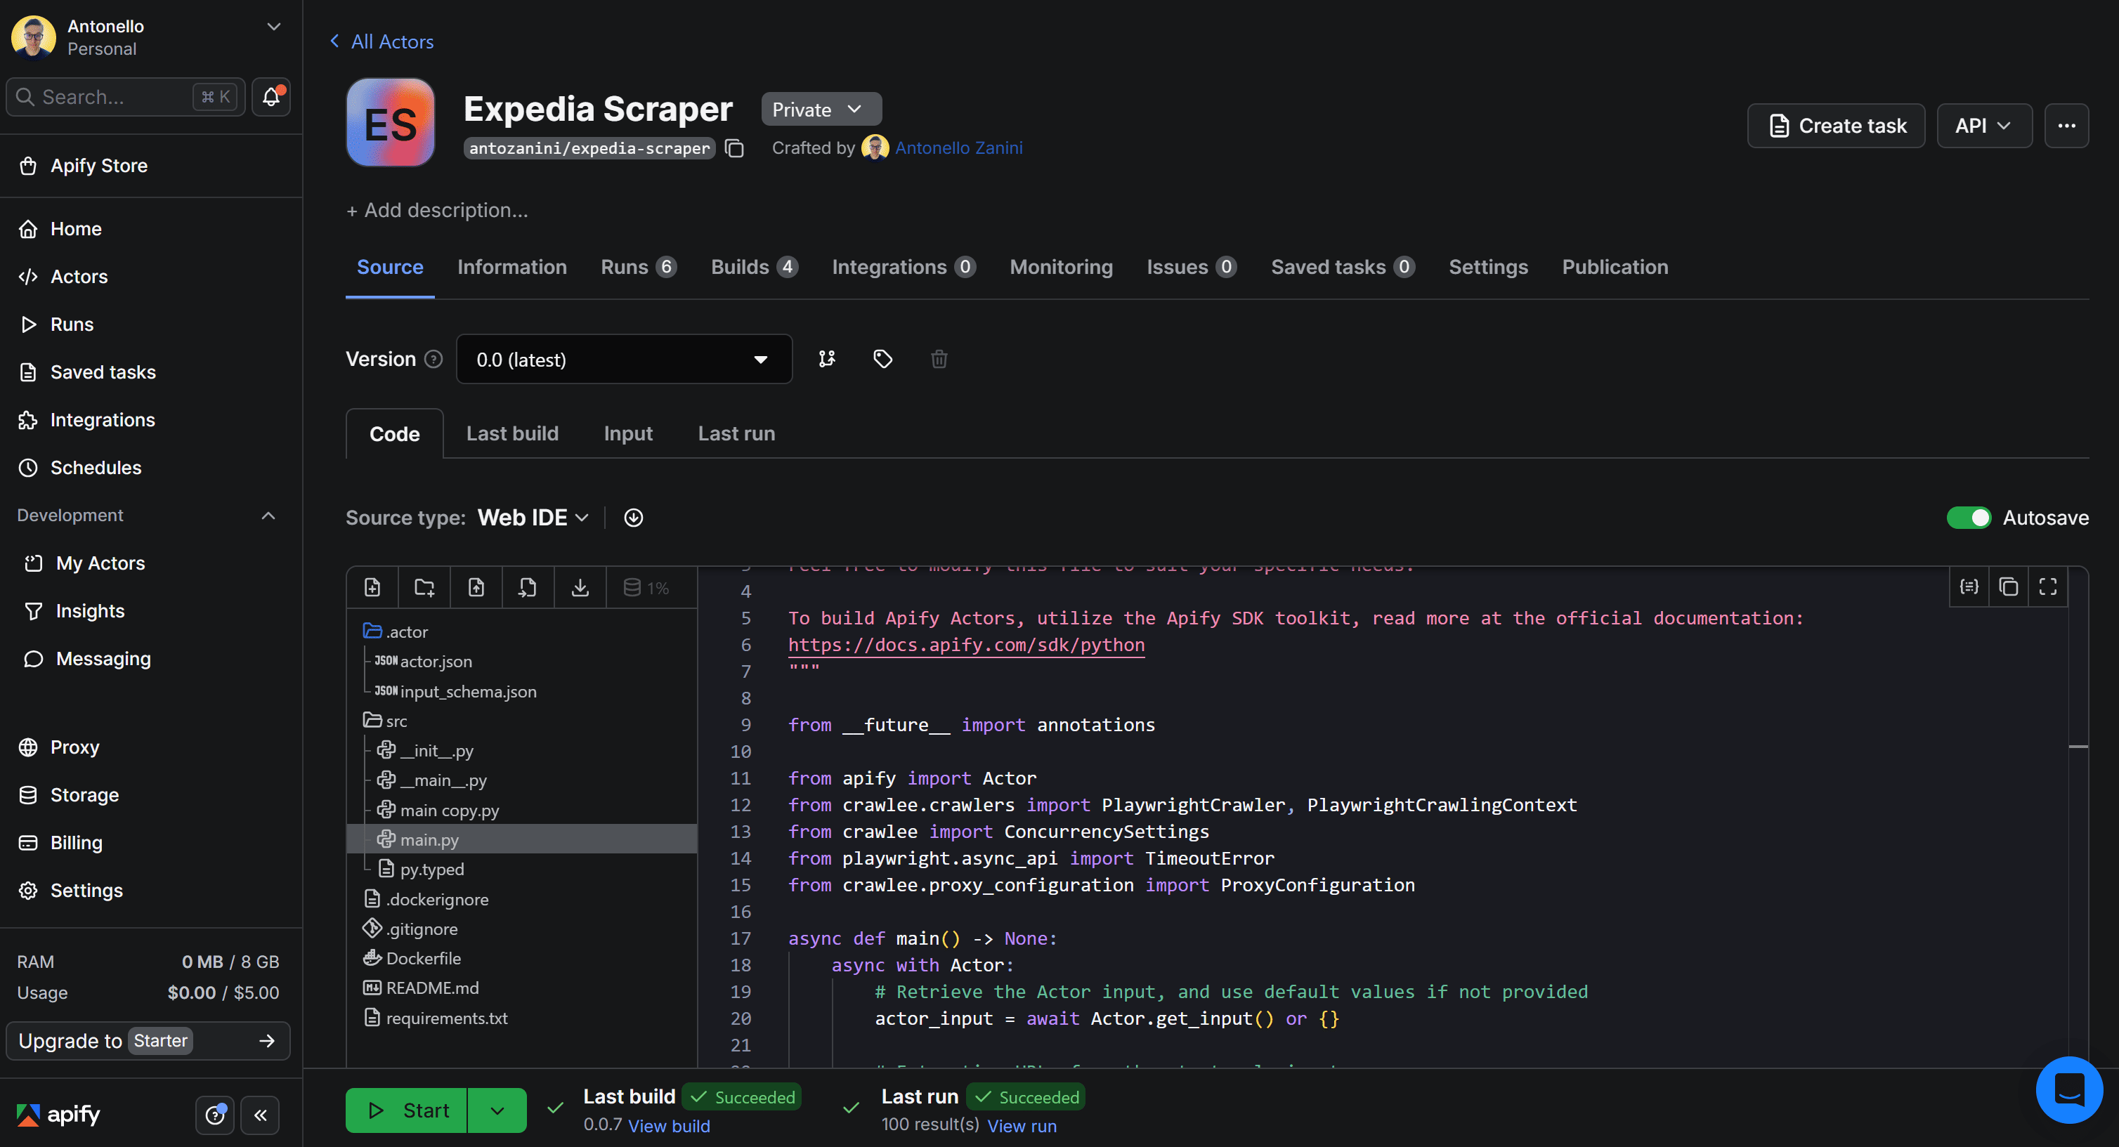Open the version 0.0 (latest) dropdown
This screenshot has width=2119, height=1147.
coord(623,360)
